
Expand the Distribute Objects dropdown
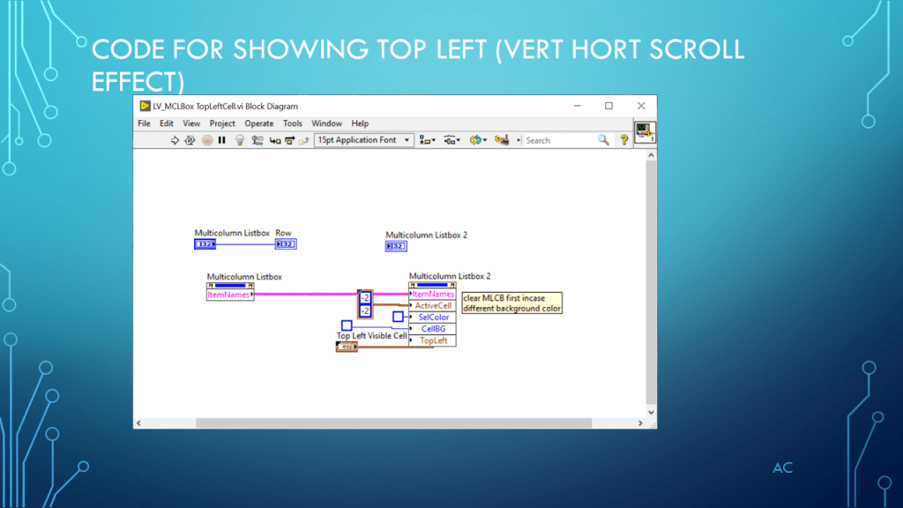(452, 140)
